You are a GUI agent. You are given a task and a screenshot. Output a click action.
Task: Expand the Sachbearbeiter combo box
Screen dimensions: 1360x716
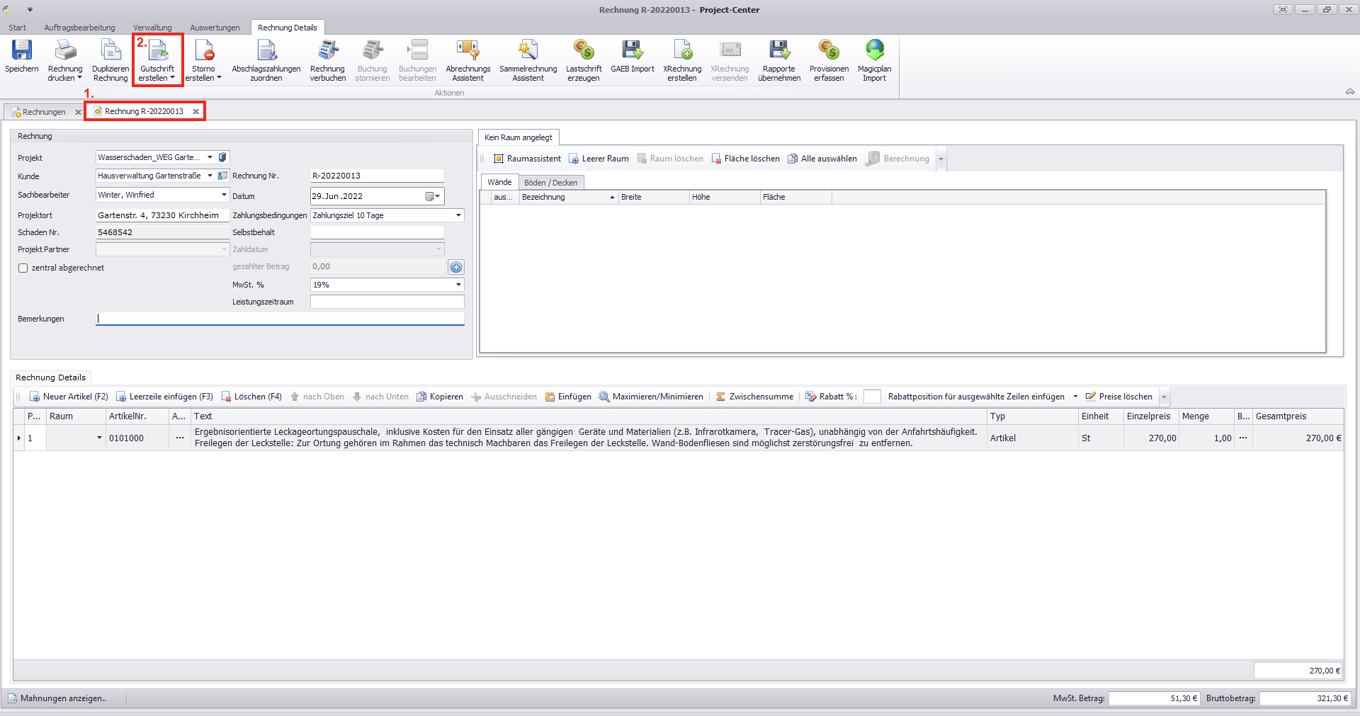click(x=224, y=195)
